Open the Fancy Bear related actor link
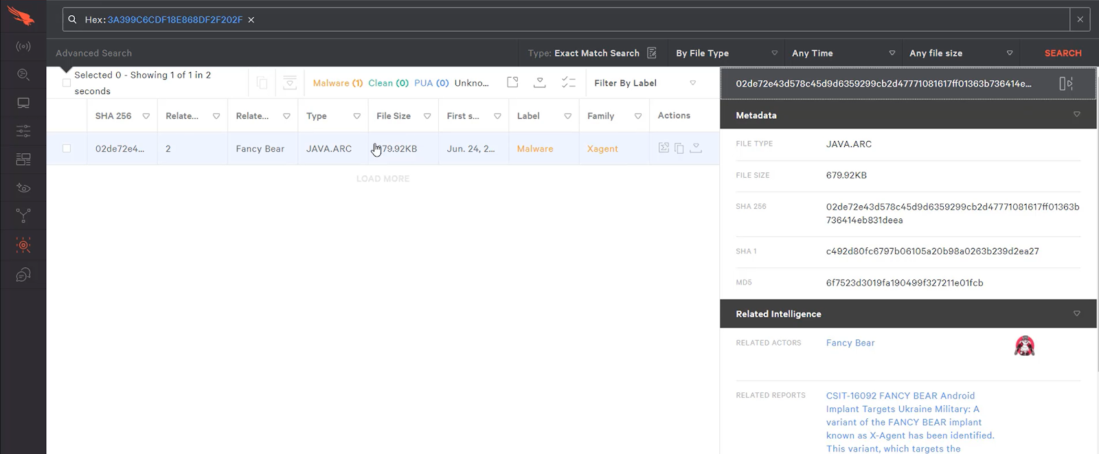The height and width of the screenshot is (454, 1099). [850, 343]
